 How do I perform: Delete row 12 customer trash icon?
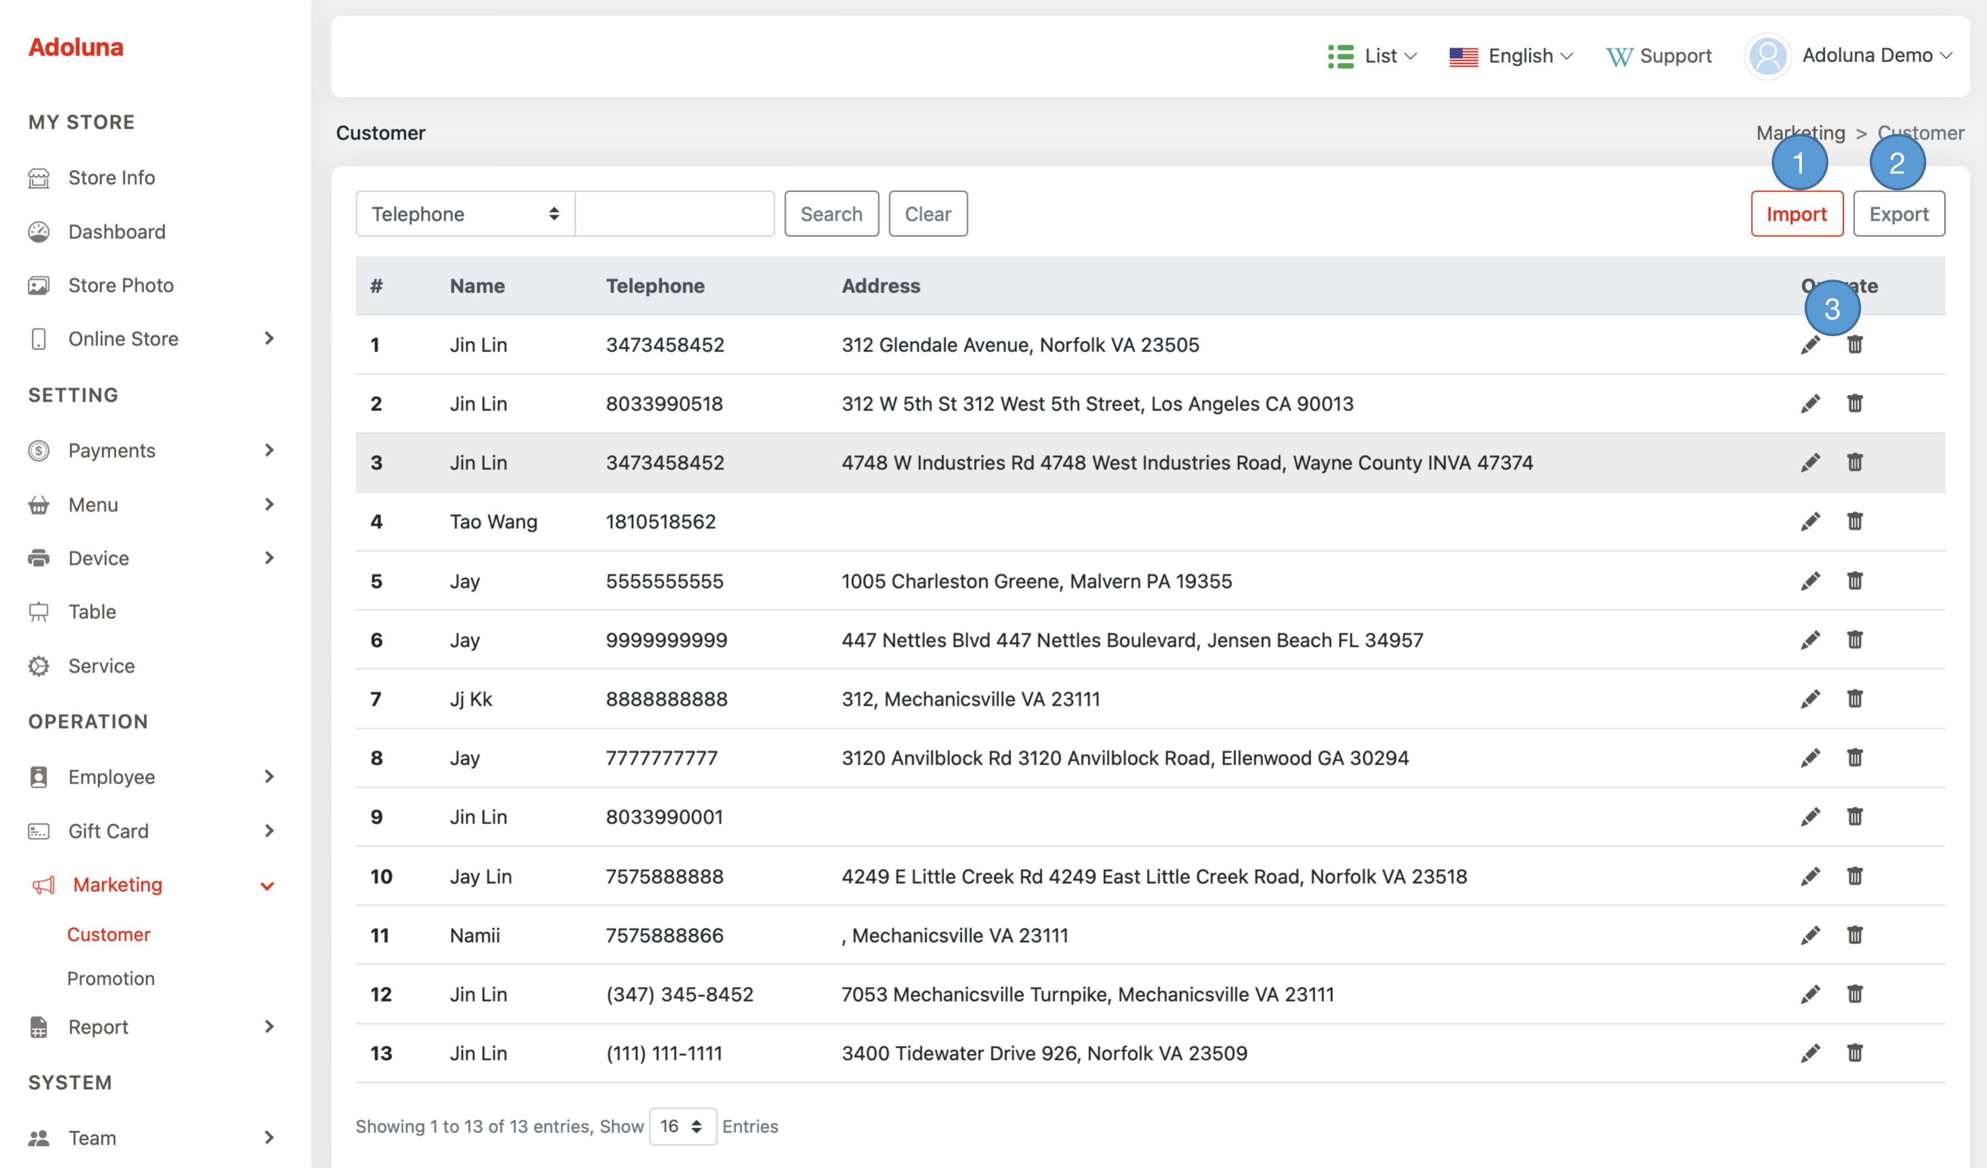click(x=1854, y=994)
